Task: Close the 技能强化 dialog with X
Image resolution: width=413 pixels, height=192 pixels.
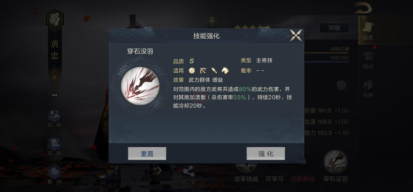Action: tap(296, 35)
